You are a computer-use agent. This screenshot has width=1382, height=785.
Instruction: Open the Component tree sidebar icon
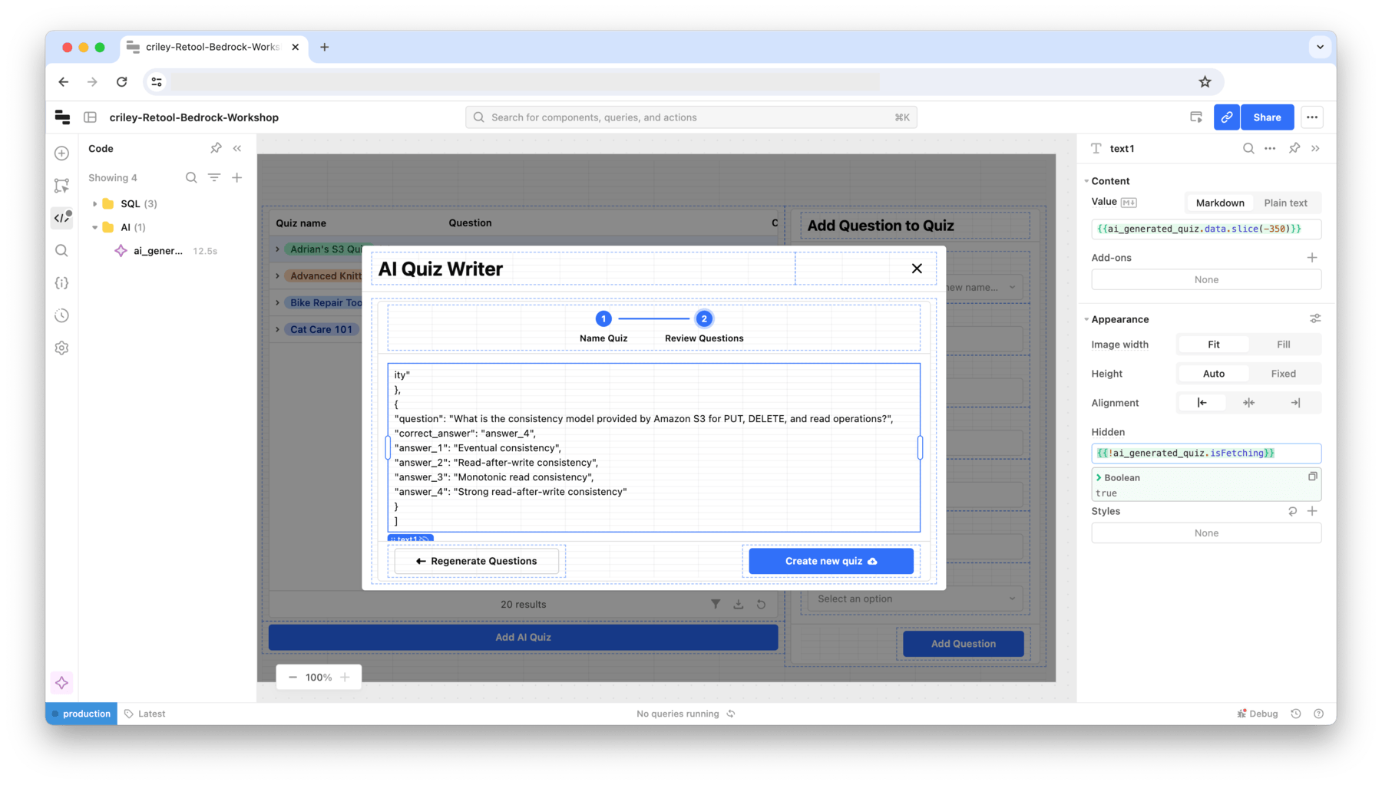(x=62, y=186)
